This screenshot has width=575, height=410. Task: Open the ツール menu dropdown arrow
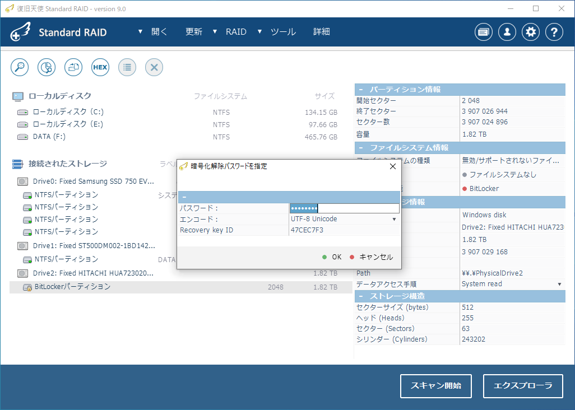pyautogui.click(x=259, y=31)
